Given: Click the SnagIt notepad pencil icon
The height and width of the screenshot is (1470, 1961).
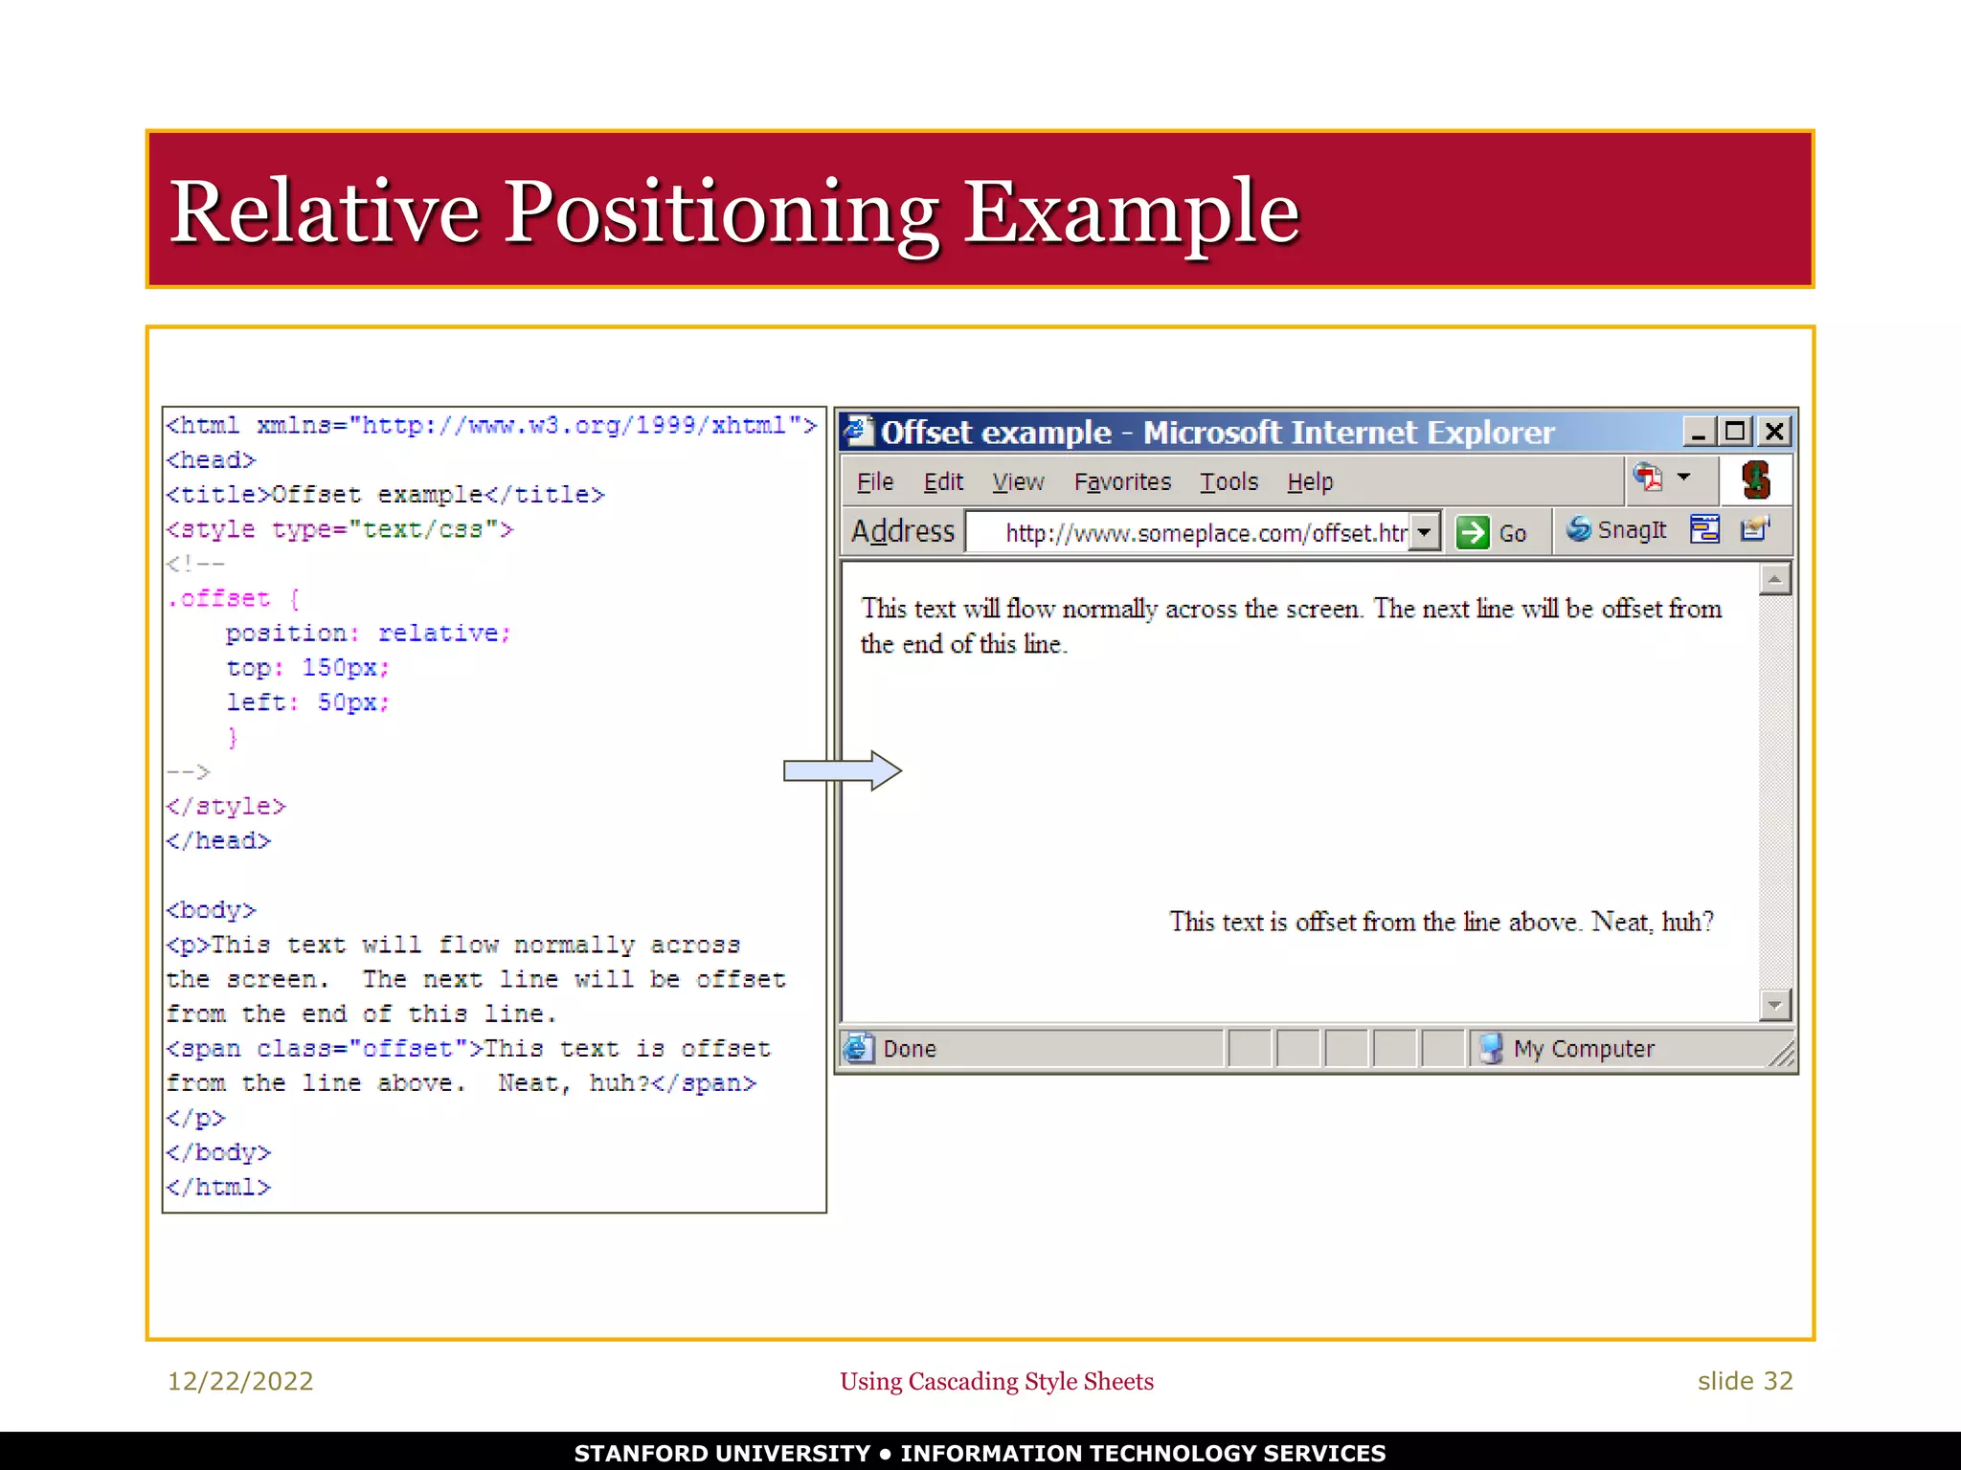Looking at the screenshot, I should pyautogui.click(x=1754, y=528).
